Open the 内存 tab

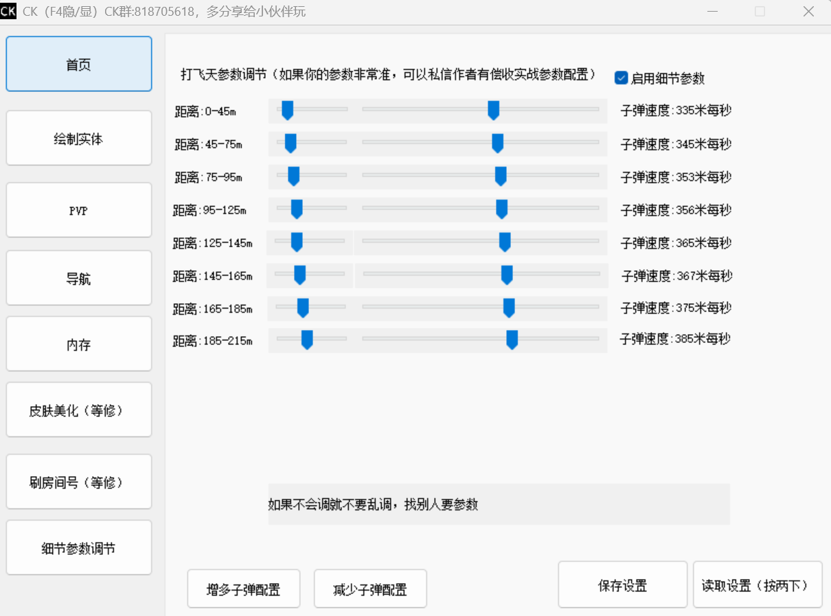[79, 344]
